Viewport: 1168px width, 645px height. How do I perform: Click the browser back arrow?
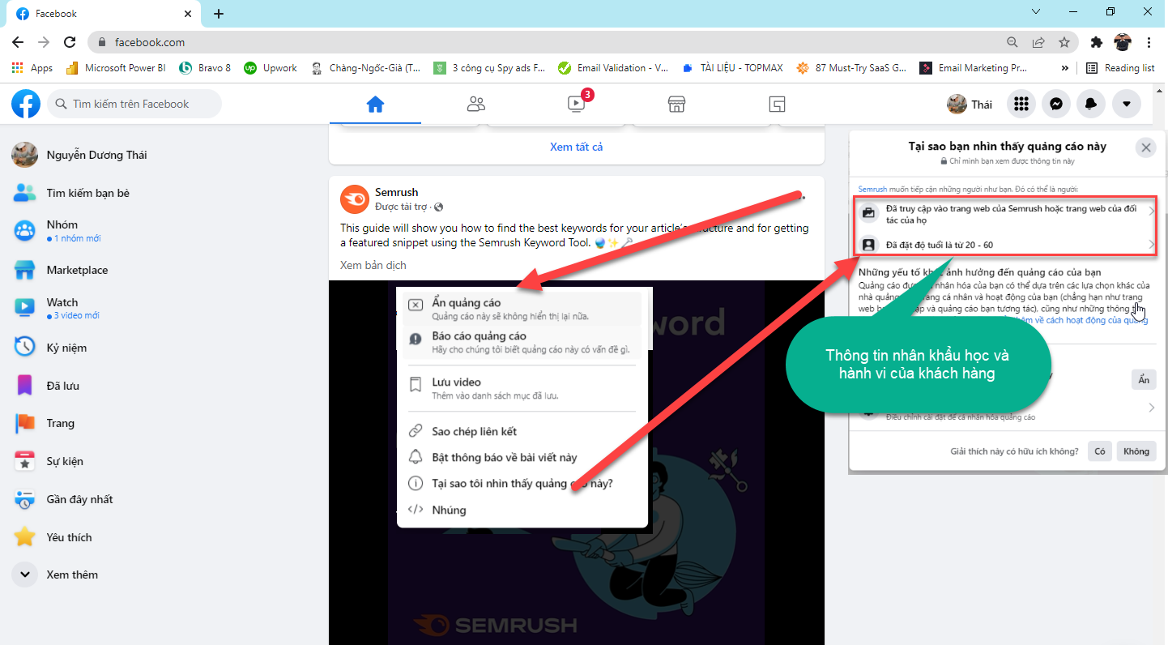tap(18, 42)
